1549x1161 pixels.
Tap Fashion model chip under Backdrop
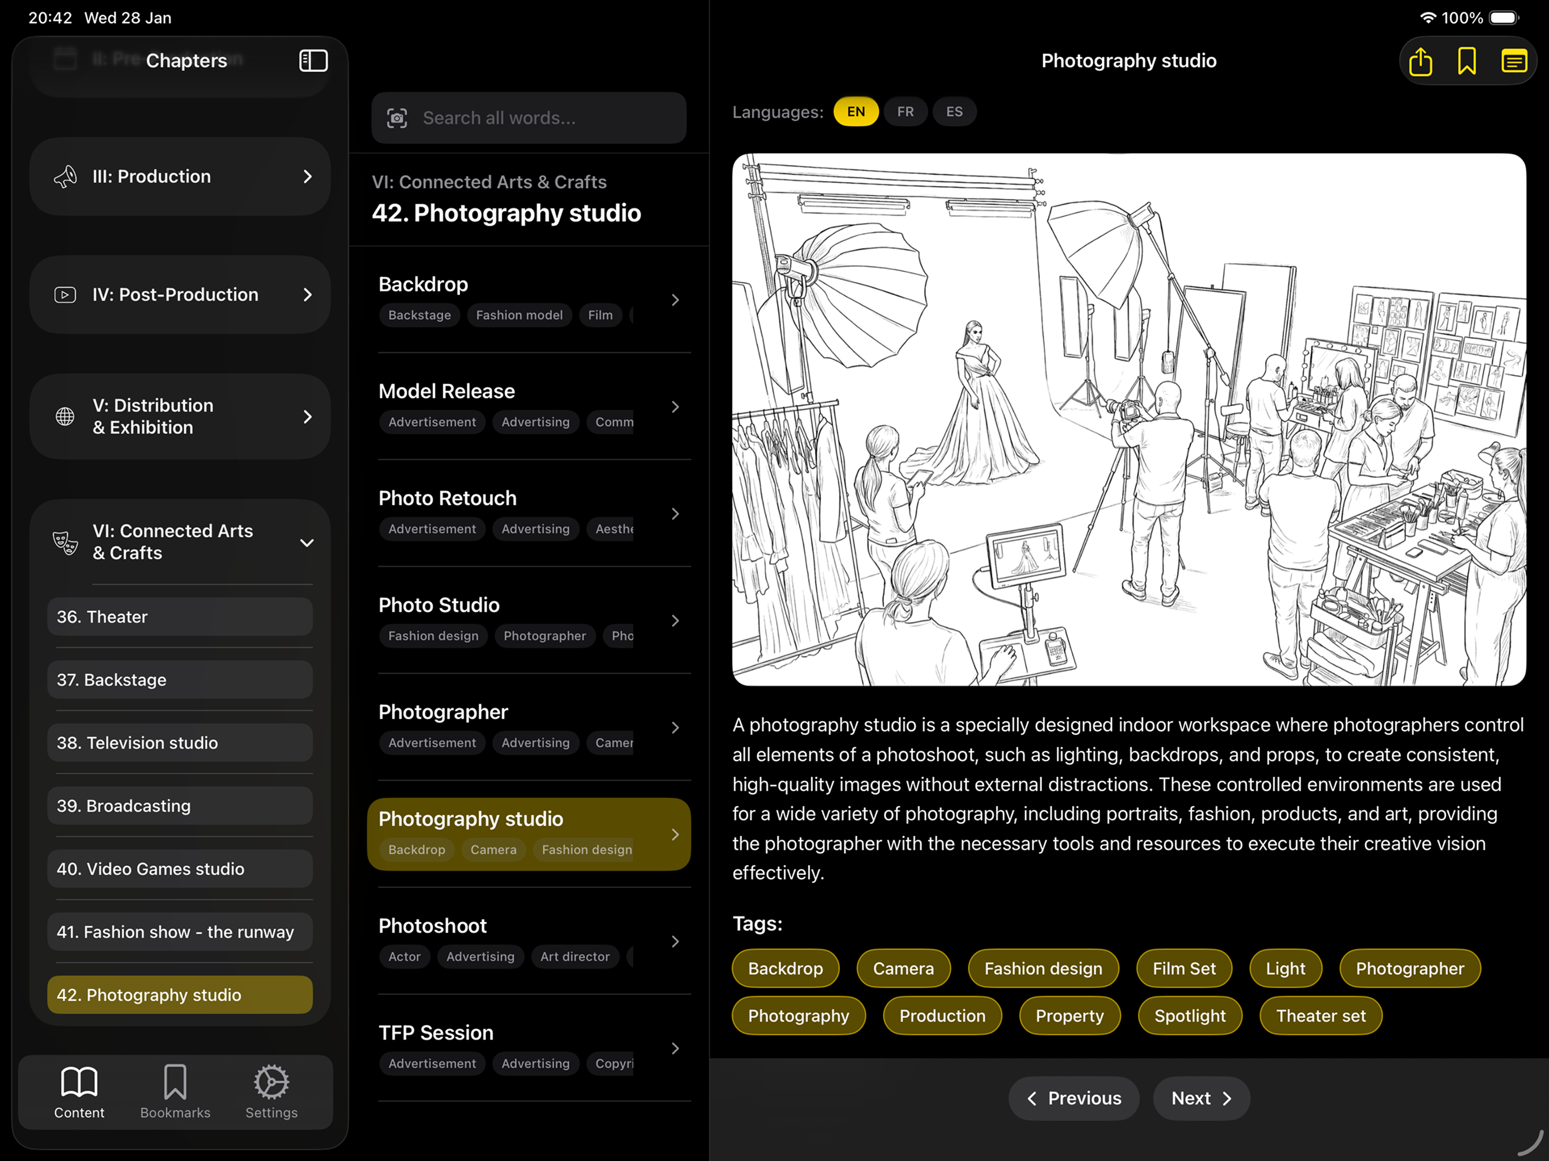(519, 315)
